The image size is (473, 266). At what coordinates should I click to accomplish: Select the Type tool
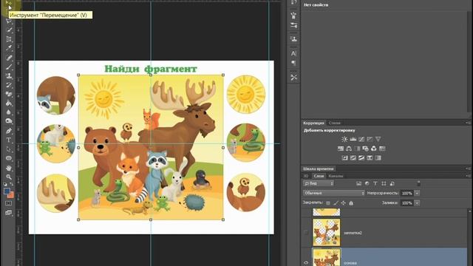pos(9,140)
